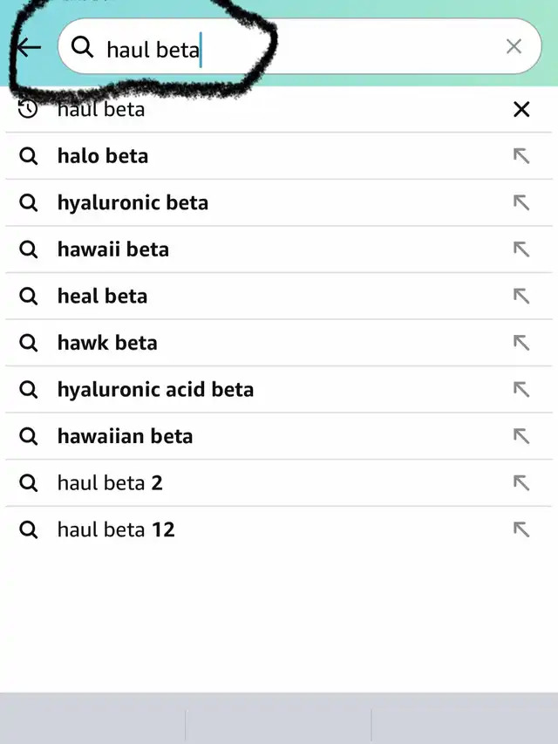558x744 pixels.
Task: Select the haul beta 2 suggestion
Action: (x=279, y=483)
